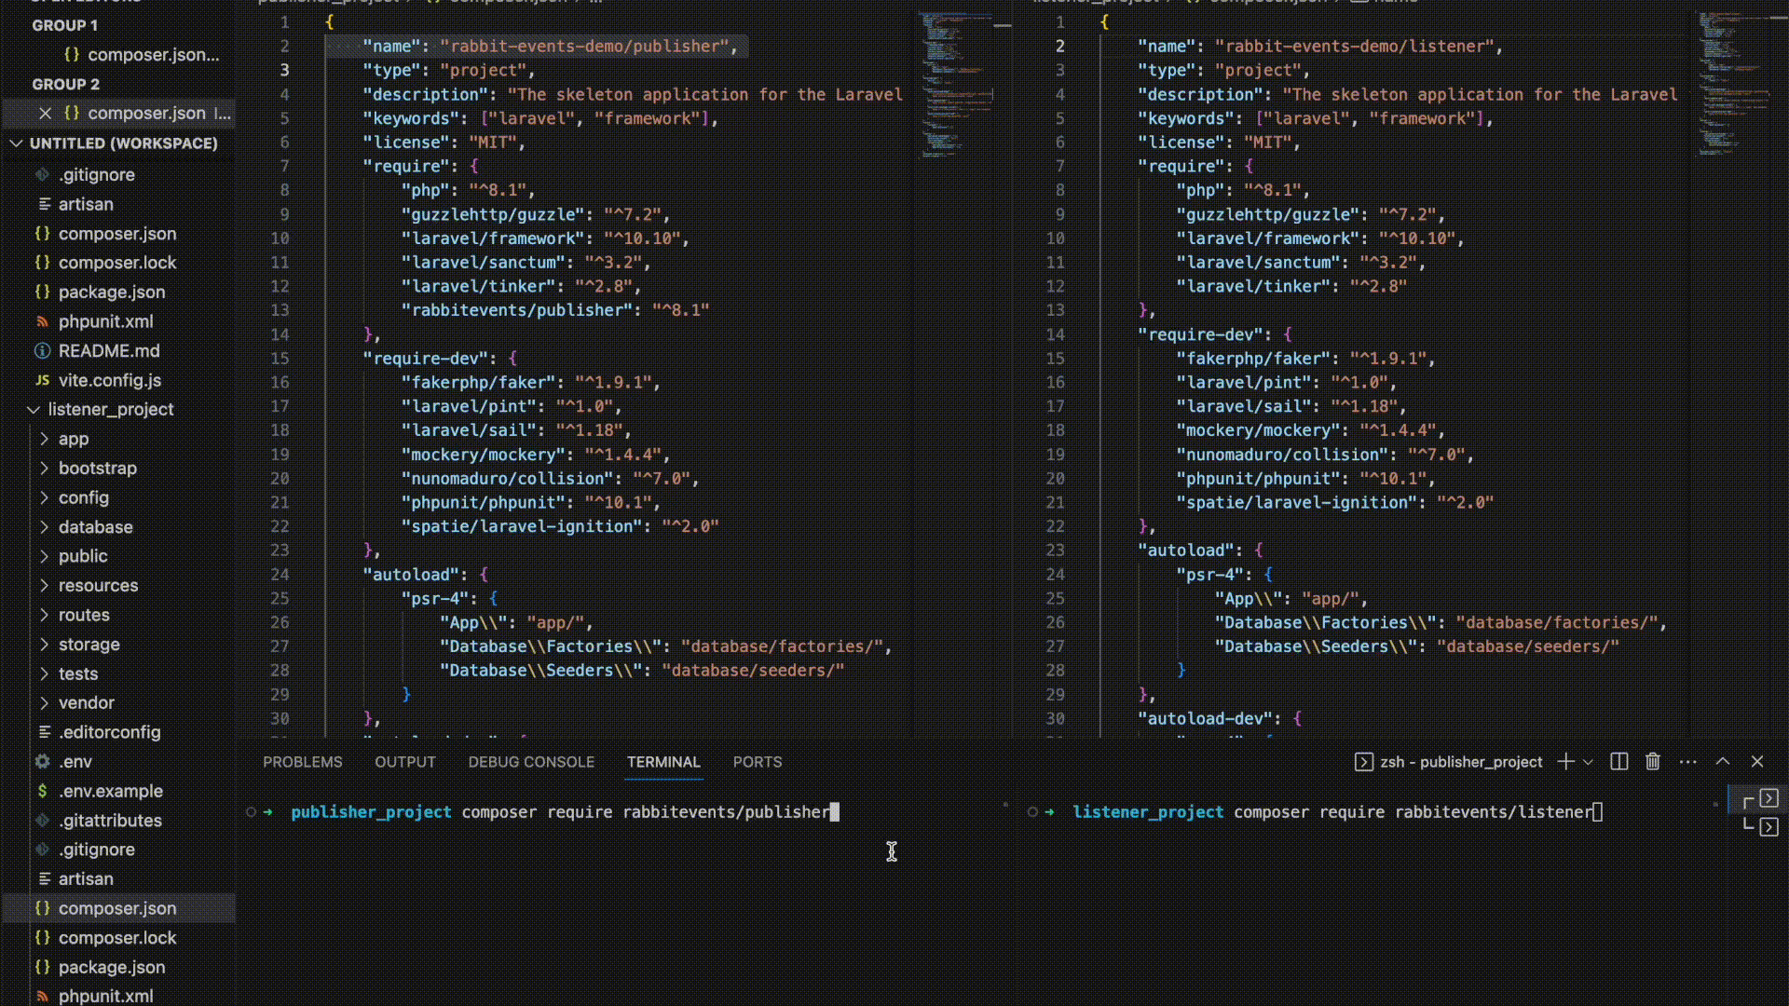Switch to the PORTS tab
Viewport: 1789px width, 1006px height.
point(757,762)
